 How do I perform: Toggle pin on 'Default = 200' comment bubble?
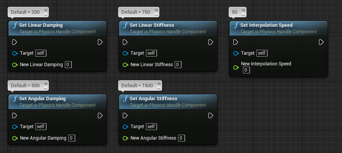[x=46, y=10]
